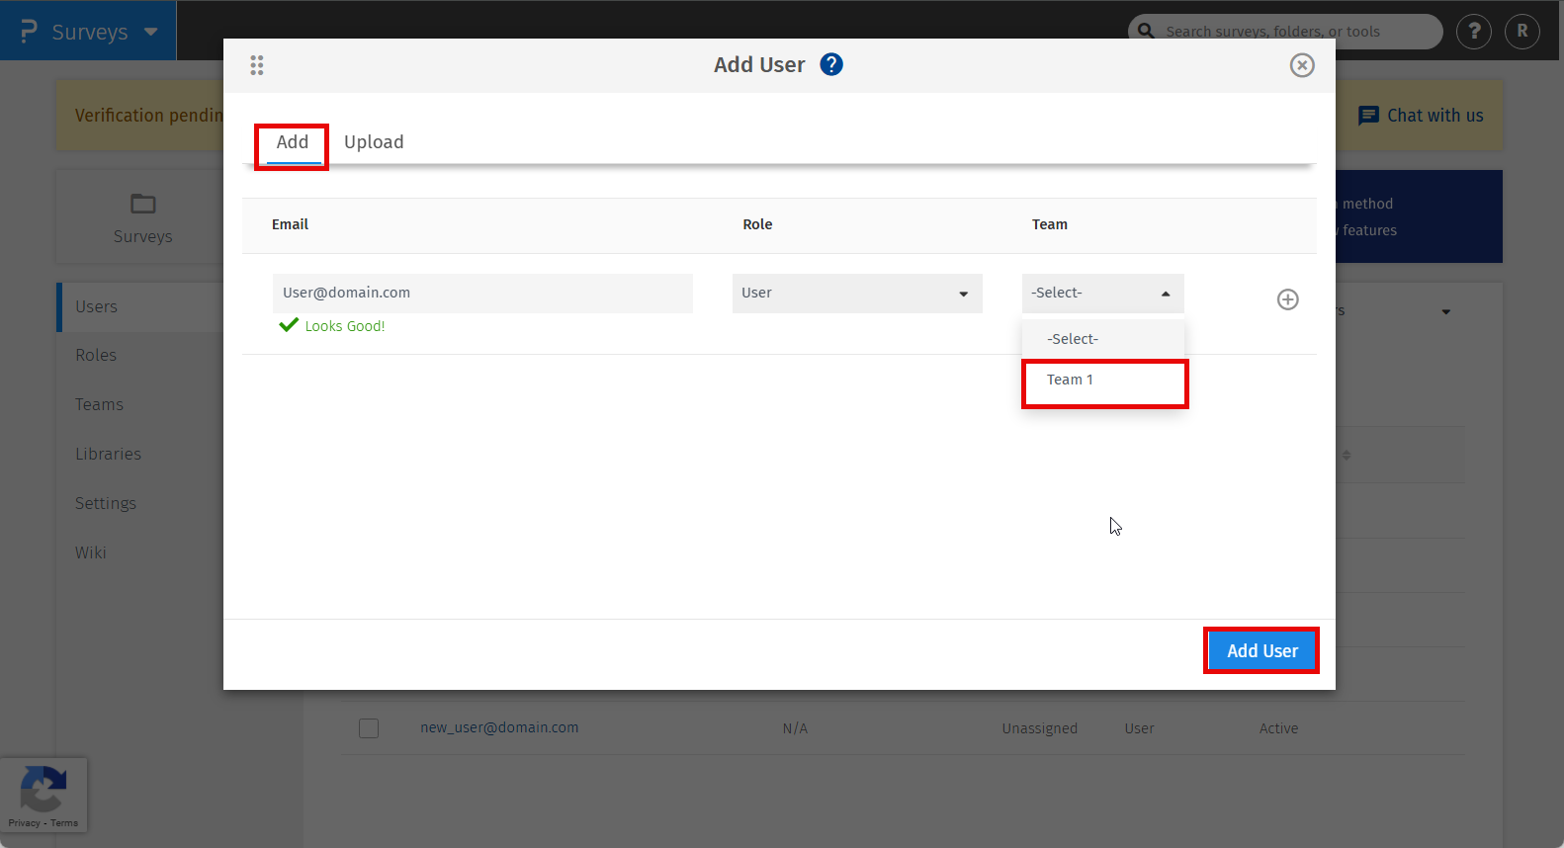Click the Active status in the user row
1564x848 pixels.
1279,728
